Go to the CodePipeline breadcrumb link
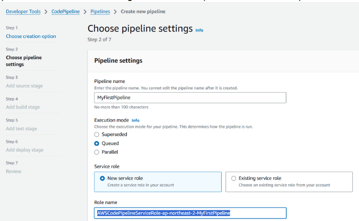 point(66,12)
